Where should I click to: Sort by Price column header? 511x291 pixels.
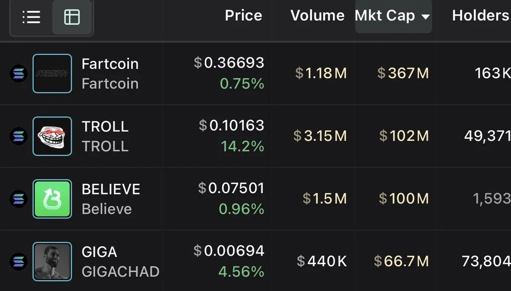[243, 16]
